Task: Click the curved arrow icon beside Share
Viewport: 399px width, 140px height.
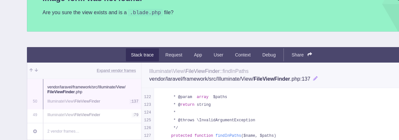Action: (310, 55)
